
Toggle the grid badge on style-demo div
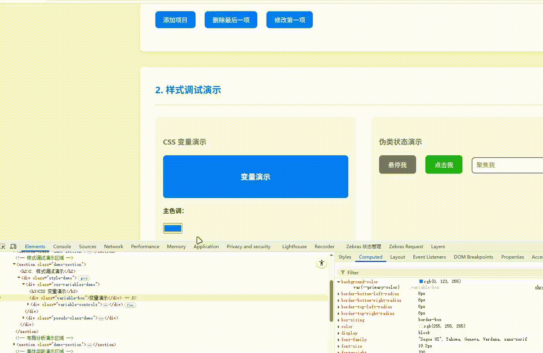point(84,278)
